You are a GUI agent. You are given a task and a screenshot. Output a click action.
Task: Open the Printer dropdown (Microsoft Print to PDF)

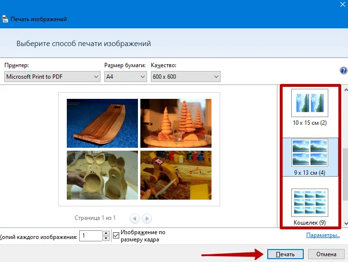click(52, 77)
